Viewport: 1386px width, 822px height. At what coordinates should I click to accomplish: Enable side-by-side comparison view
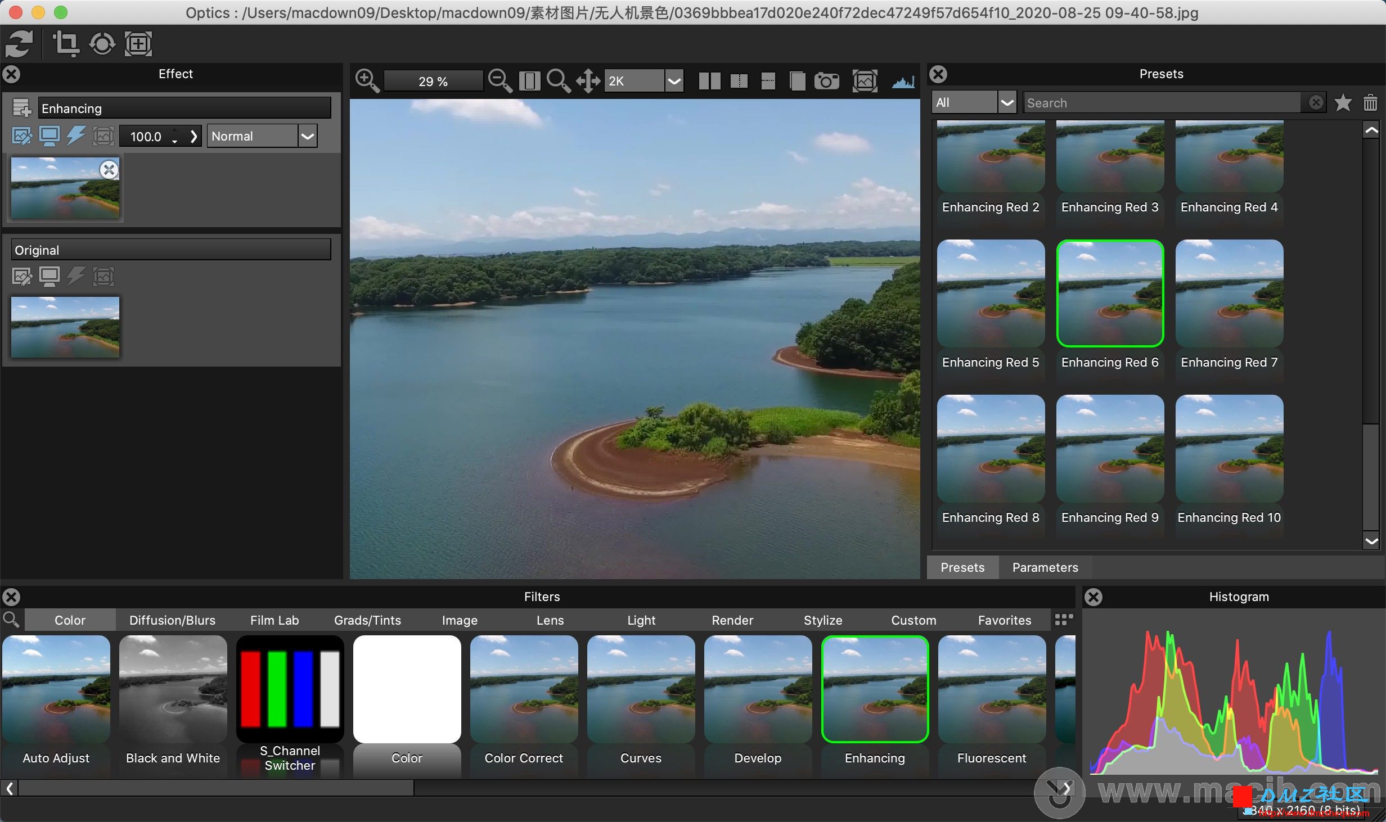[x=709, y=81]
